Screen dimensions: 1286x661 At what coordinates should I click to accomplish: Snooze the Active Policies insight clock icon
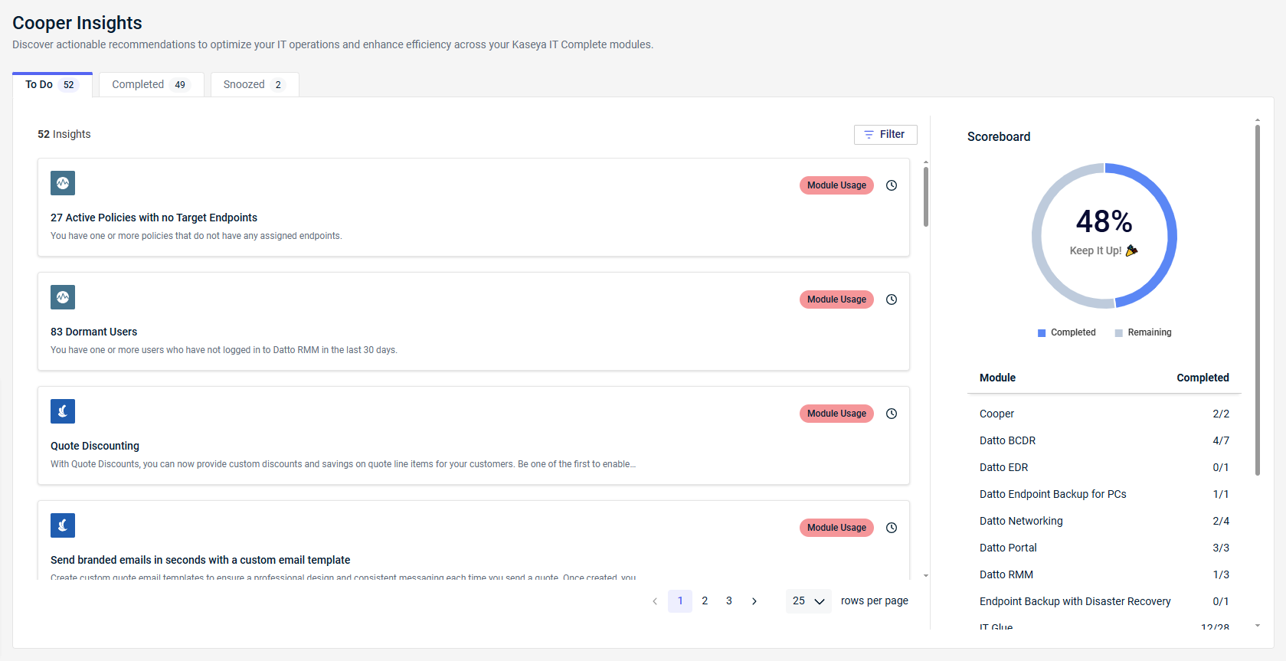892,185
